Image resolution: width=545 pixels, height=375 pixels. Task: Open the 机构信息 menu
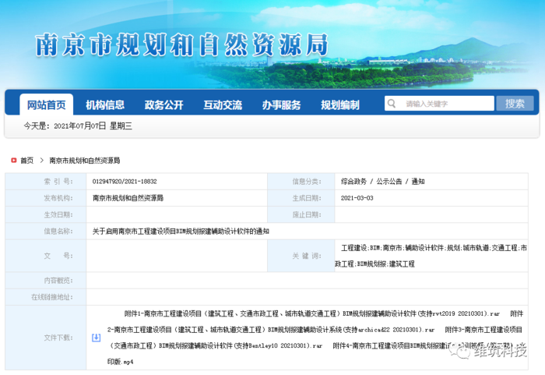coord(105,104)
